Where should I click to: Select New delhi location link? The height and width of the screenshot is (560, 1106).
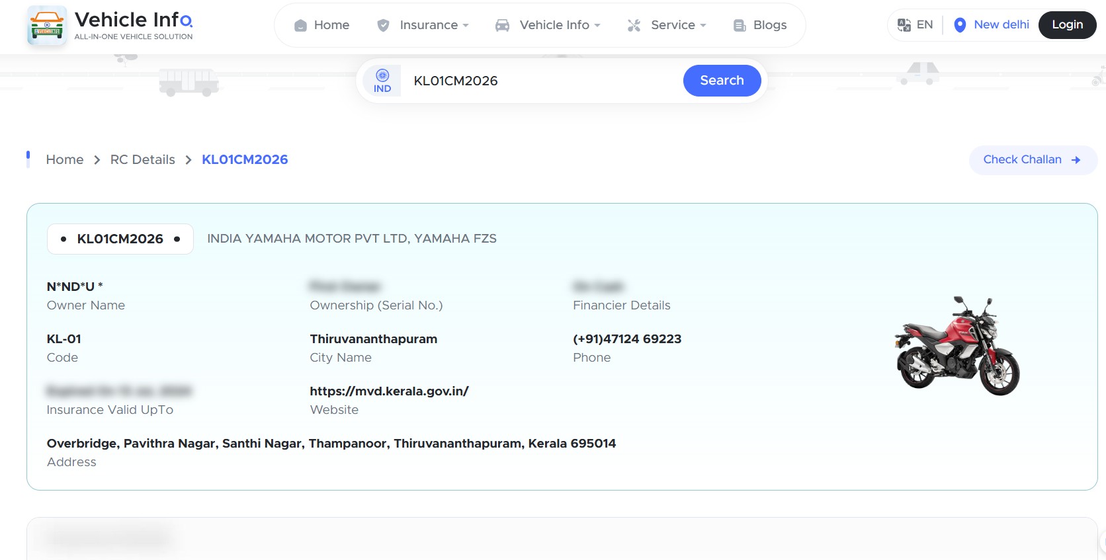(x=1001, y=24)
